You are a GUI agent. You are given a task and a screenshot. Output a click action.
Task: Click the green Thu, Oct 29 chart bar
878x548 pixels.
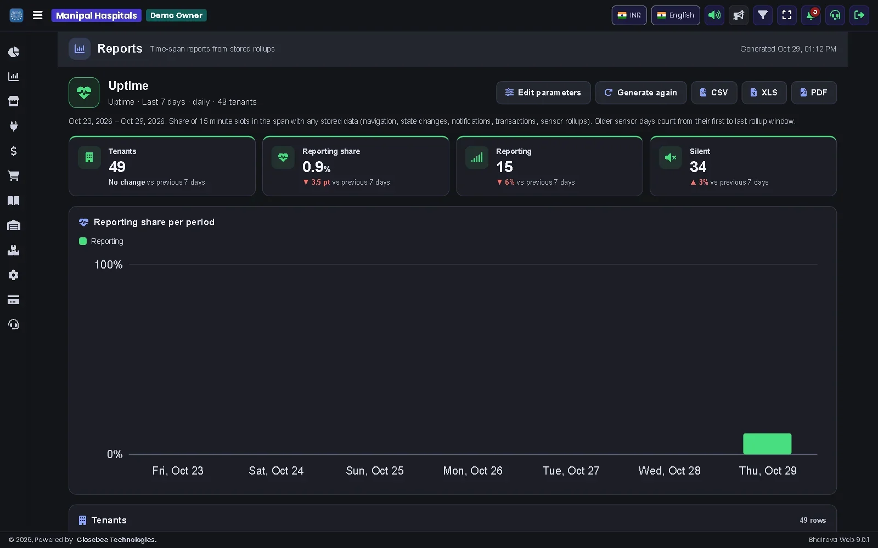(767, 444)
